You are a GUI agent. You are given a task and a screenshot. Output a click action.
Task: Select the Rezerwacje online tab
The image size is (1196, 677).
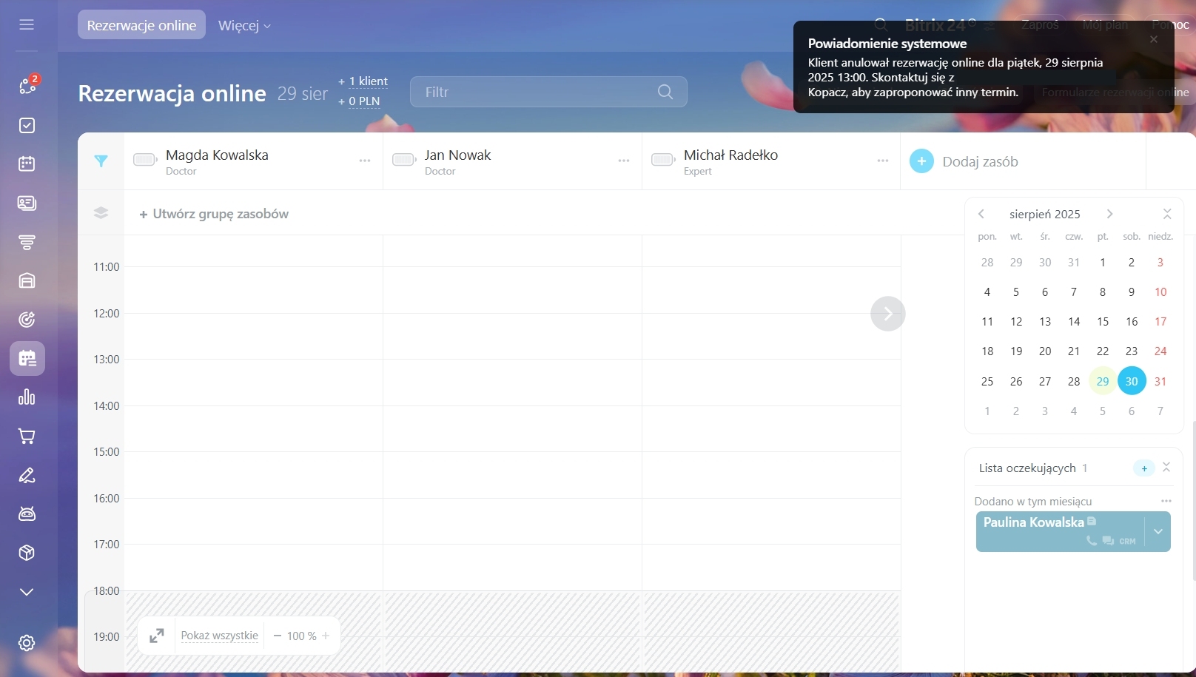point(141,25)
